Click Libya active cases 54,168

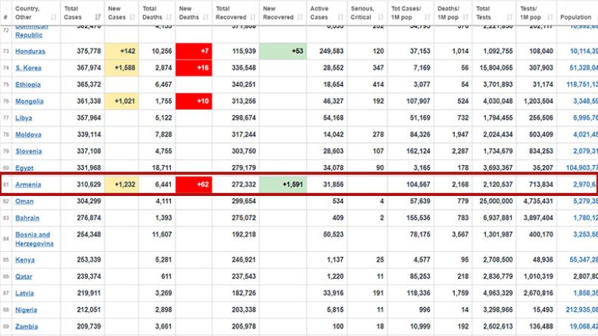(333, 118)
